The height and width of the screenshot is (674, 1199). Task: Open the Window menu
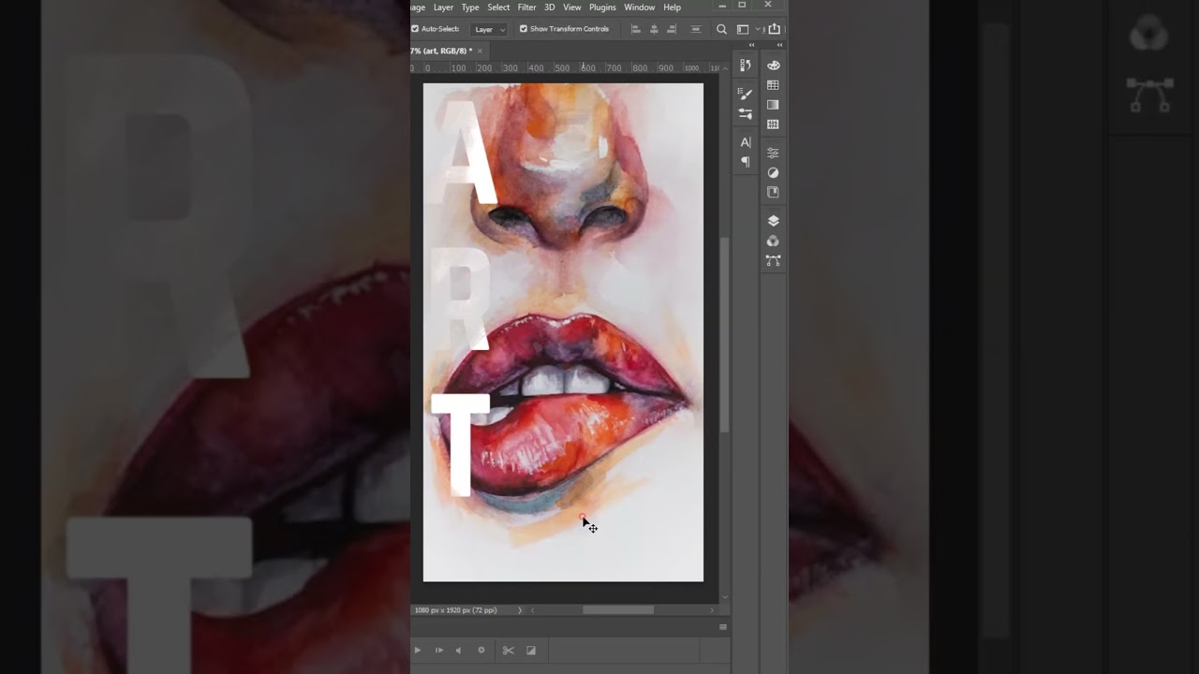click(x=640, y=7)
